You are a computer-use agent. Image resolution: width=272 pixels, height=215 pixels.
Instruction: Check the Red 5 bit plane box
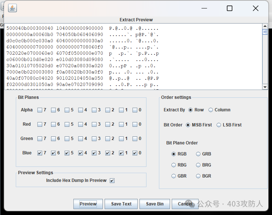point(67,124)
